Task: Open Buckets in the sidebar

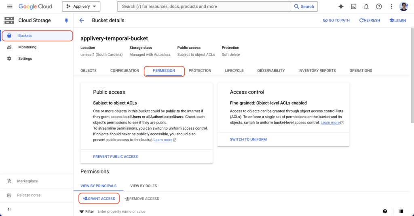Action: [37, 36]
